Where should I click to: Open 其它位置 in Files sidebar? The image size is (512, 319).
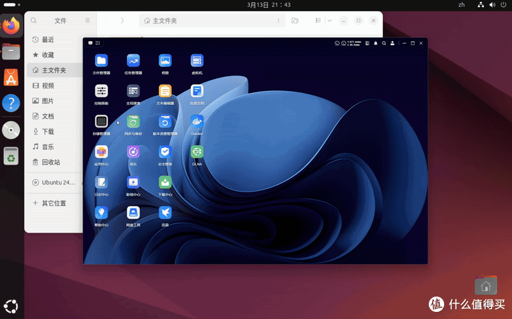[x=54, y=203]
